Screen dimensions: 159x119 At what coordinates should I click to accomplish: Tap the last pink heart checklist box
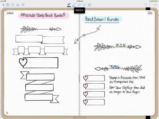pyautogui.click(x=94, y=102)
